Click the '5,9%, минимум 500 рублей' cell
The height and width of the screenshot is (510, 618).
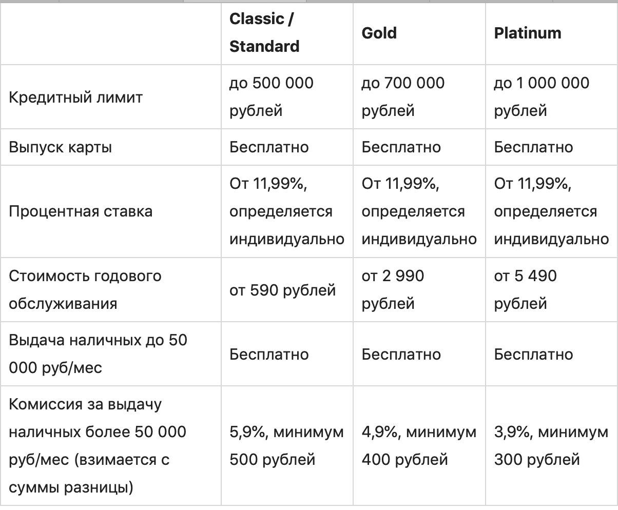(286, 446)
